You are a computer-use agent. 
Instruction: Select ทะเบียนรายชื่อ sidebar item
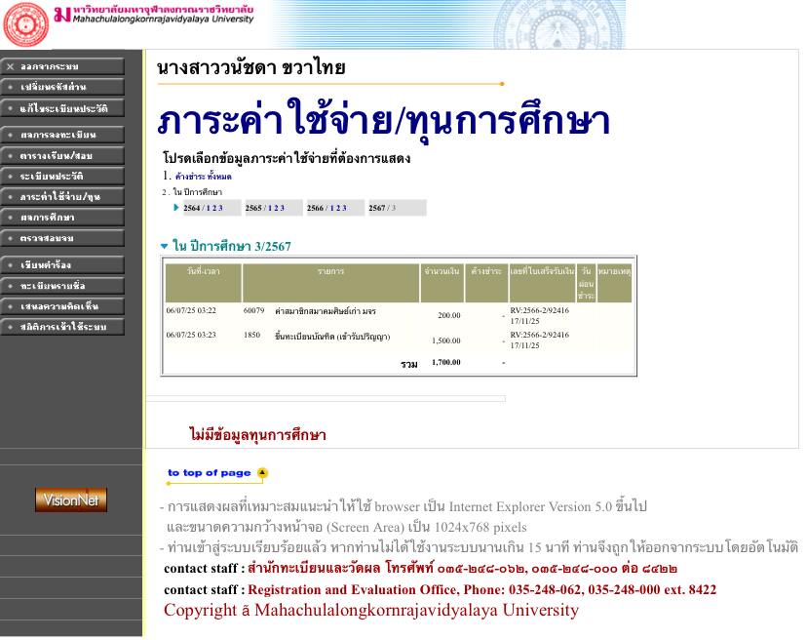(x=62, y=285)
